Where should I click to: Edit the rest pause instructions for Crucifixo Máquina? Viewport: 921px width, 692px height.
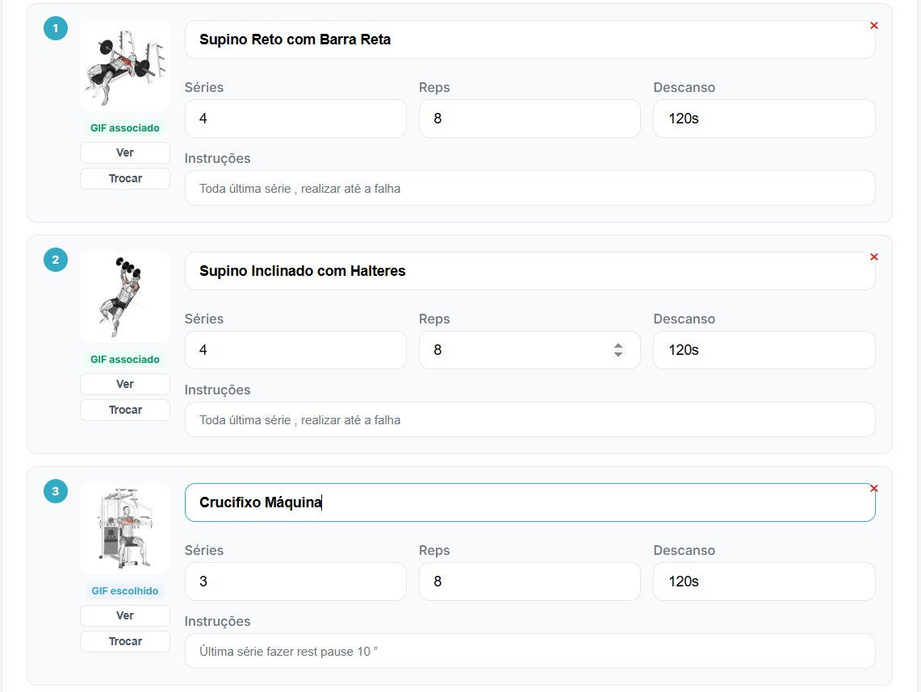pos(530,651)
